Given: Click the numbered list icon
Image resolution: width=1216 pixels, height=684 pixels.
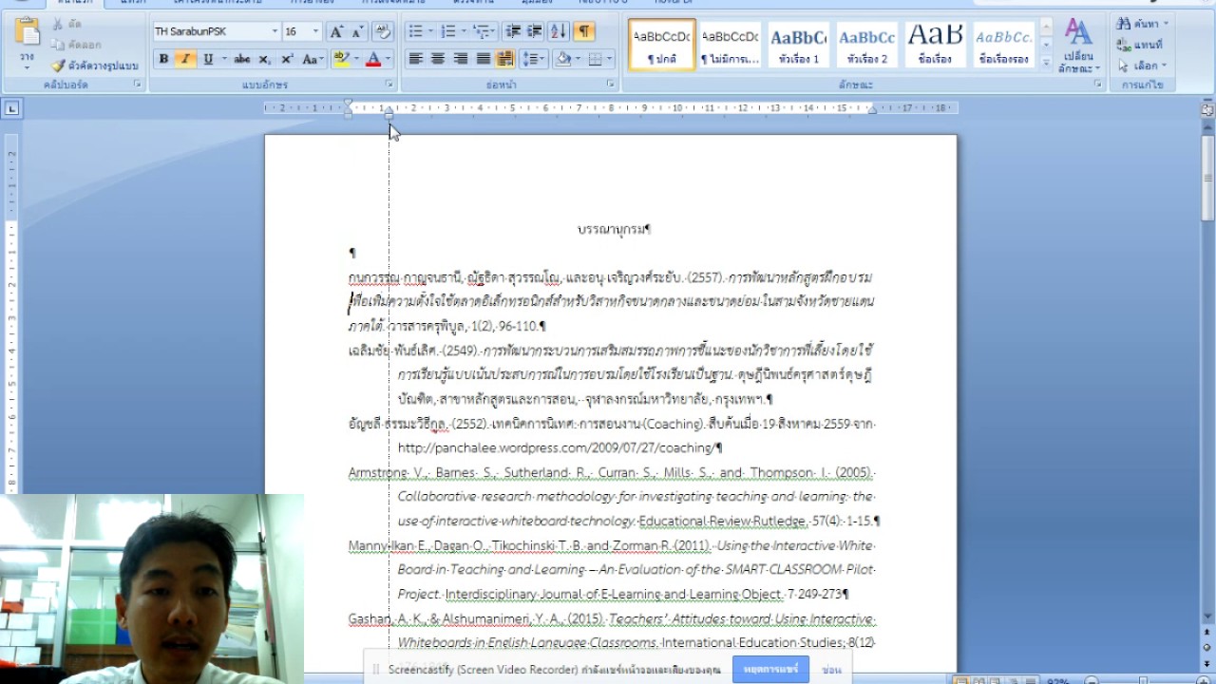Looking at the screenshot, I should pos(447,31).
